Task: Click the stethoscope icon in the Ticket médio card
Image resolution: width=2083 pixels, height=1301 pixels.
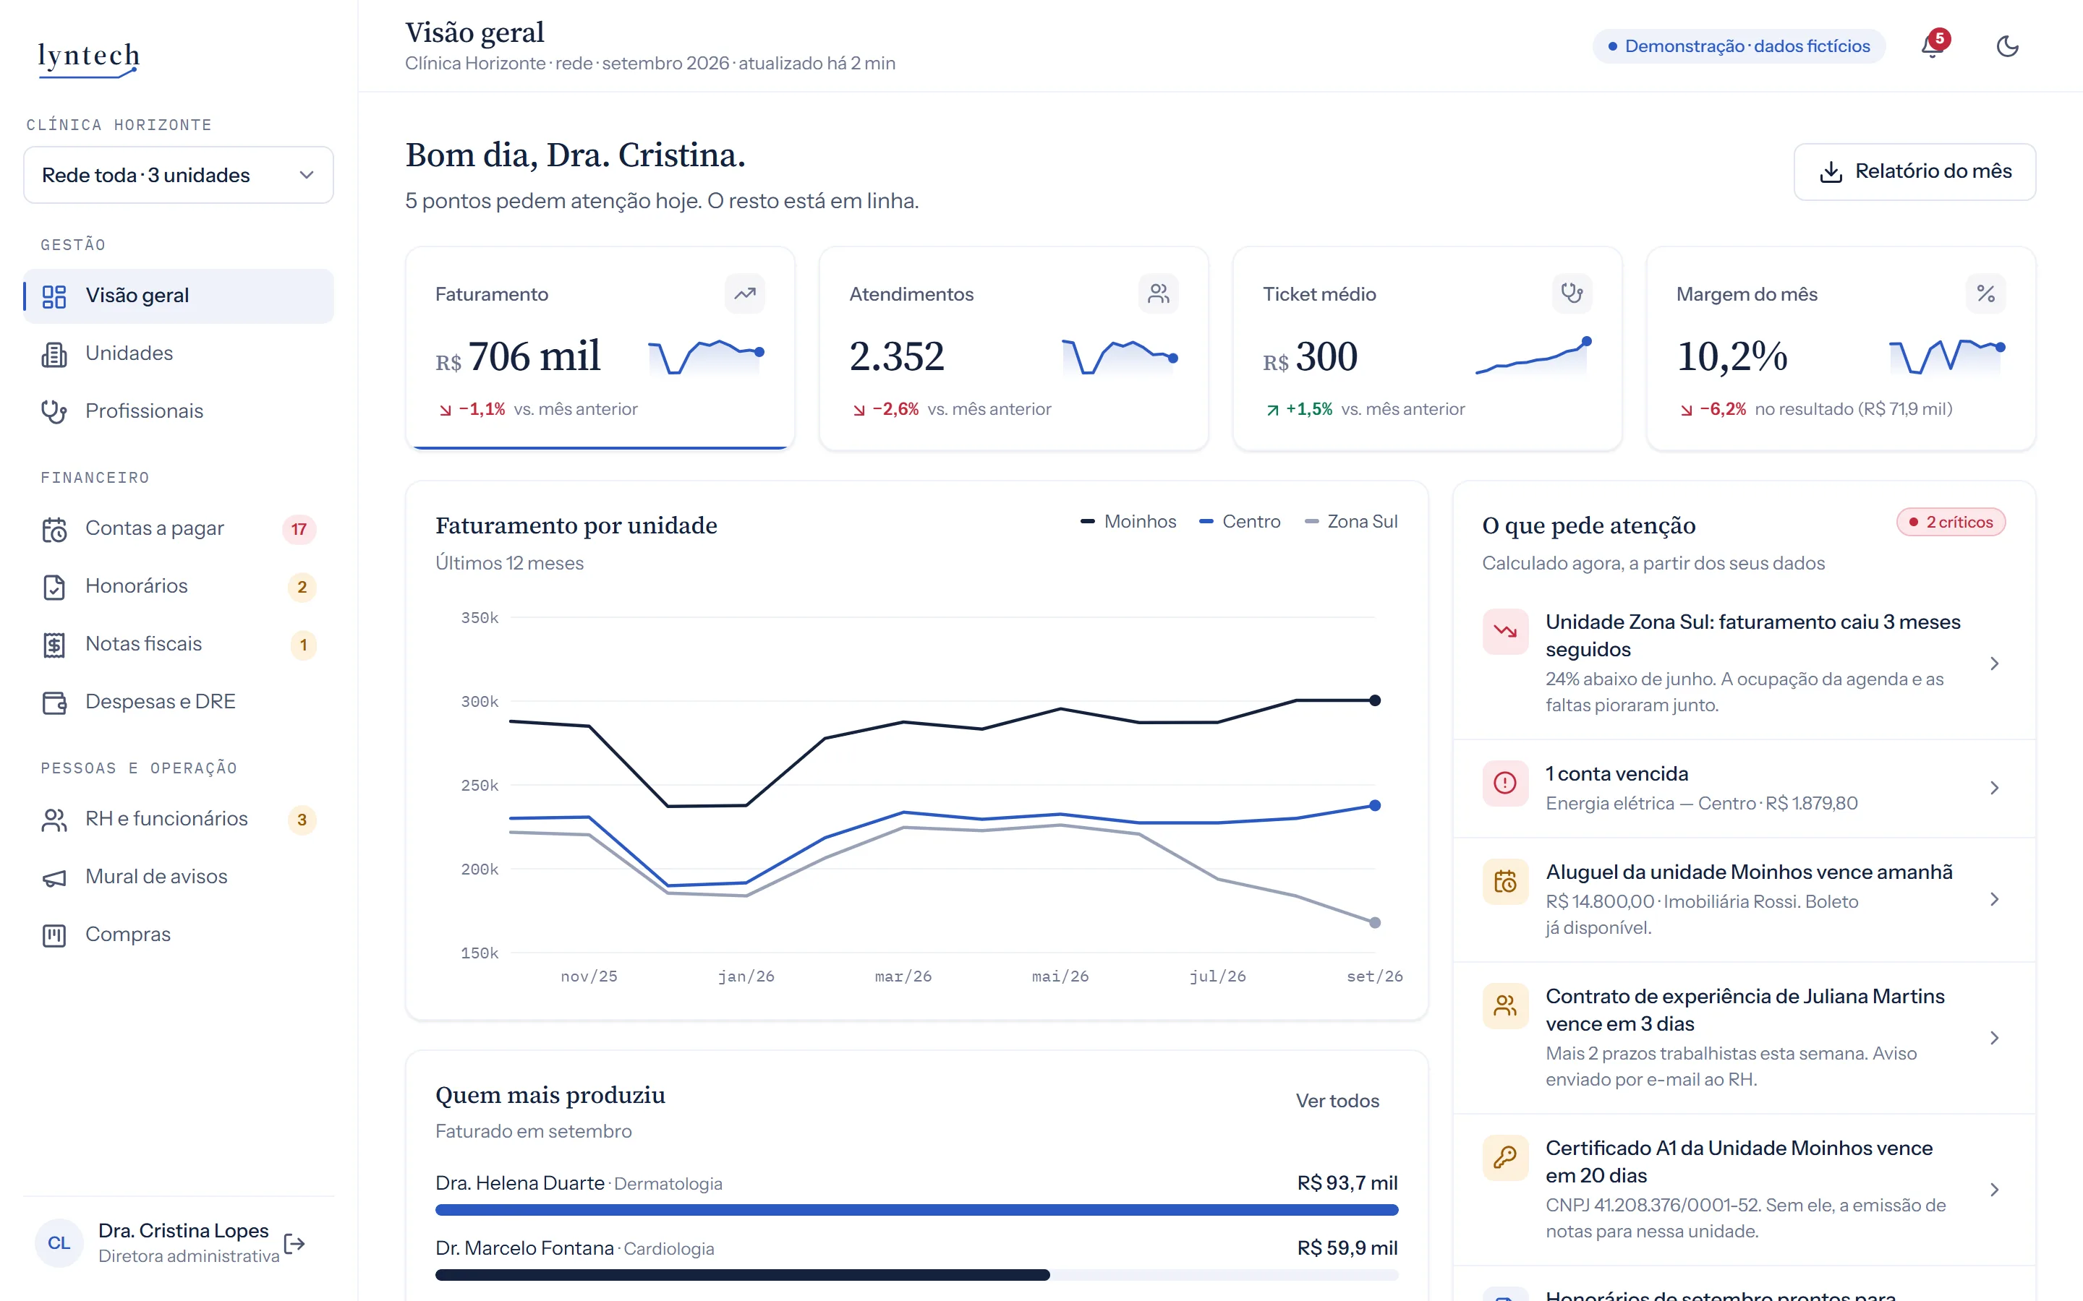Action: click(x=1572, y=293)
